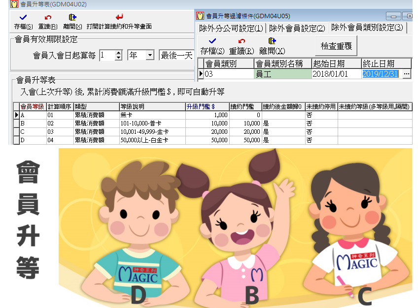The width and height of the screenshot is (418, 308).
Task: Click the 等級說明 column header
Action: pos(152,107)
